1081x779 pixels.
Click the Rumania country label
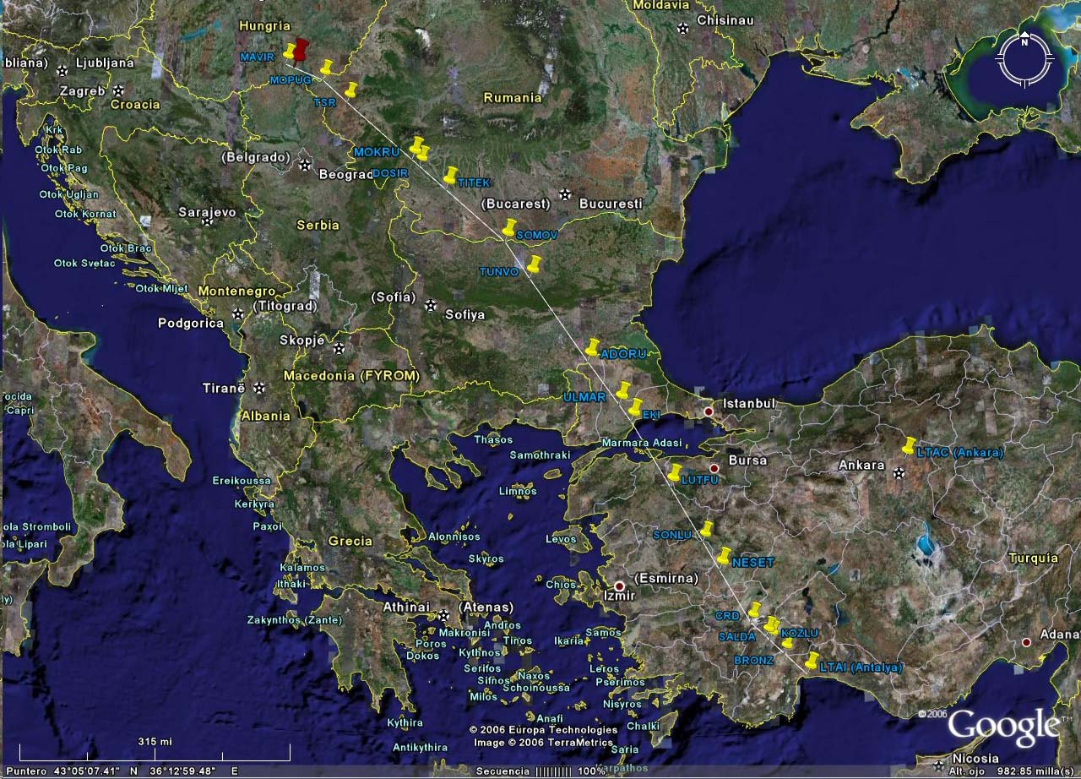click(x=513, y=98)
